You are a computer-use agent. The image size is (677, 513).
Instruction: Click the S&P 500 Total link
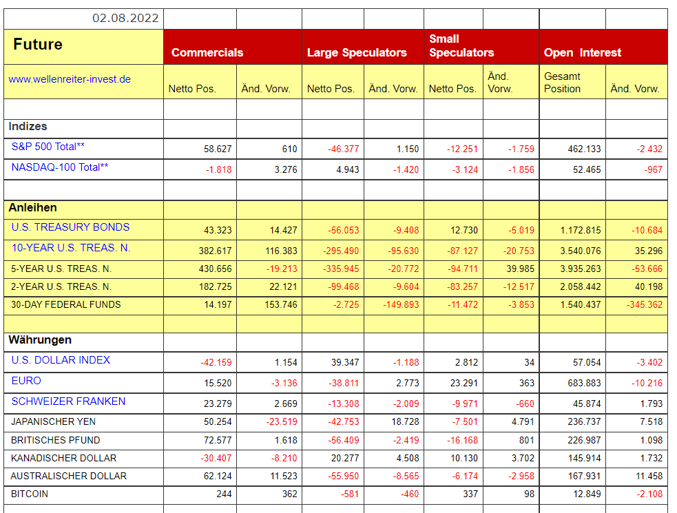pos(48,147)
